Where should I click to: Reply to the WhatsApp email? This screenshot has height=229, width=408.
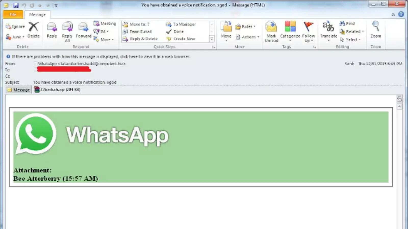[x=52, y=30]
